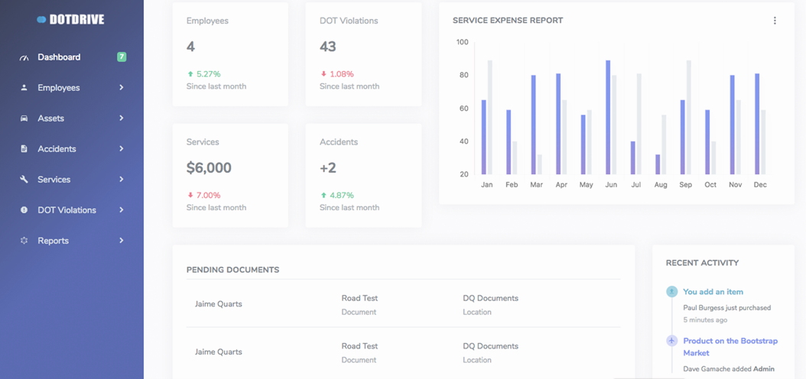Screen dimensions: 806x379
Task: Click 'Paul Burgess just purchased' text
Action: click(x=726, y=308)
